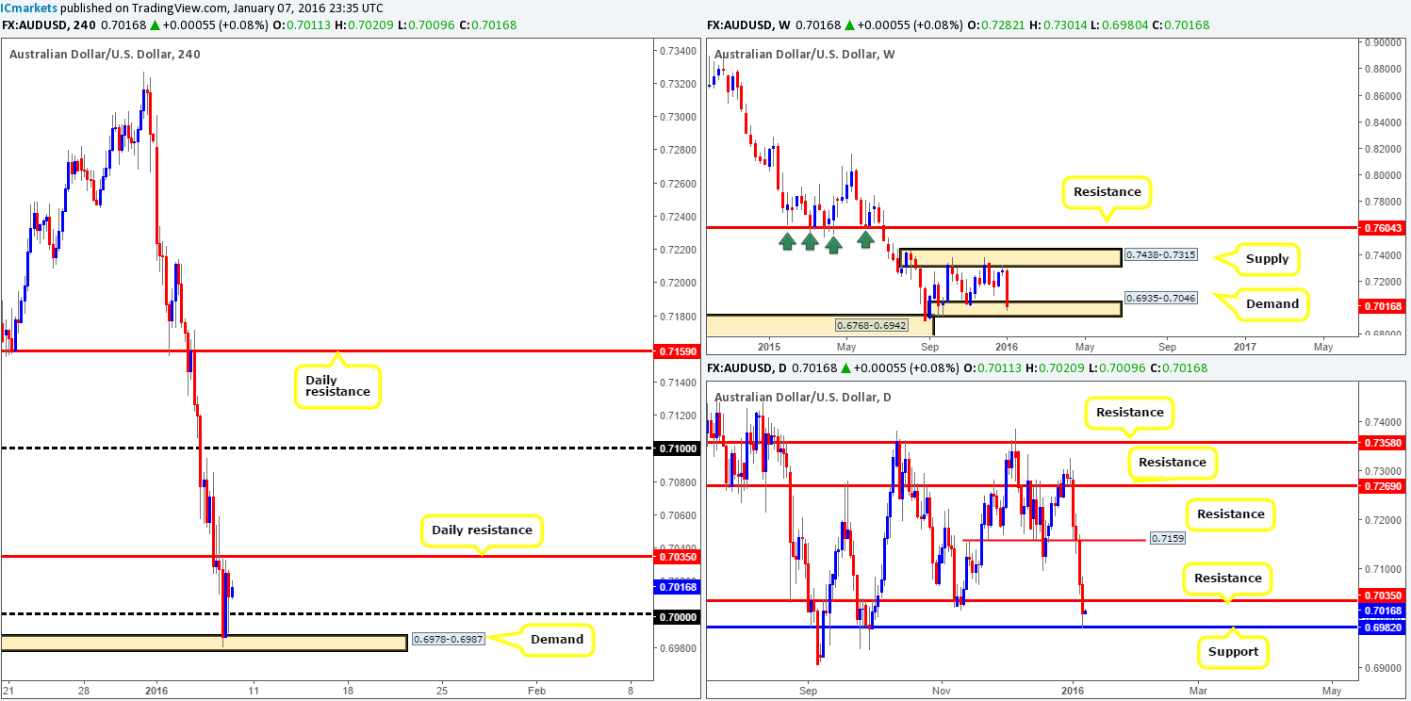Click the black 0.70000 price label on 240 chart
The width and height of the screenshot is (1411, 701).
pos(675,615)
